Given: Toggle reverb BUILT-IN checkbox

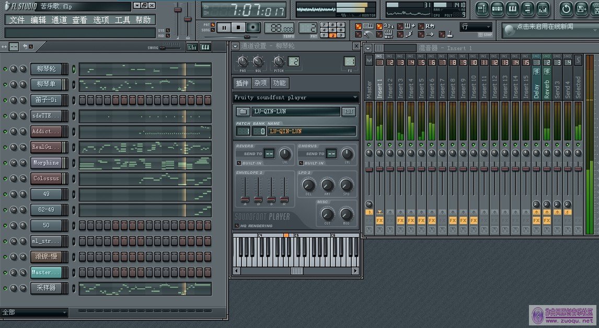Looking at the screenshot, I should (x=239, y=163).
